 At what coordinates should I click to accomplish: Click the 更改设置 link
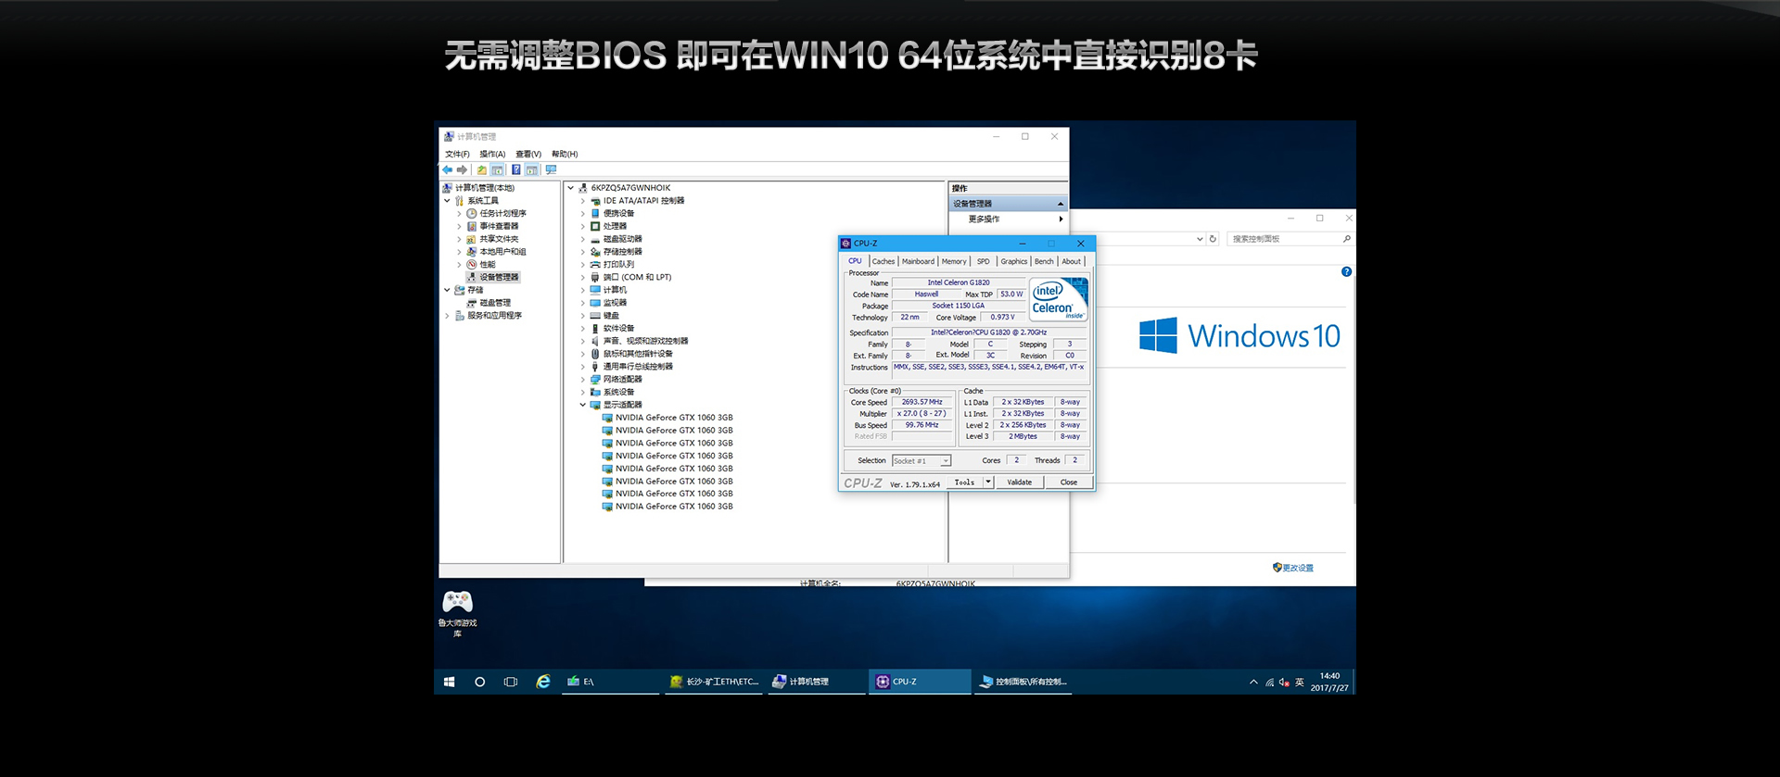pyautogui.click(x=1297, y=568)
